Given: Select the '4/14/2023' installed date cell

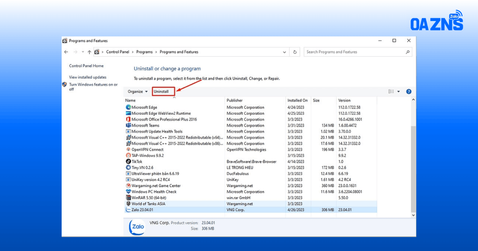Looking at the screenshot, I should tap(296, 162).
